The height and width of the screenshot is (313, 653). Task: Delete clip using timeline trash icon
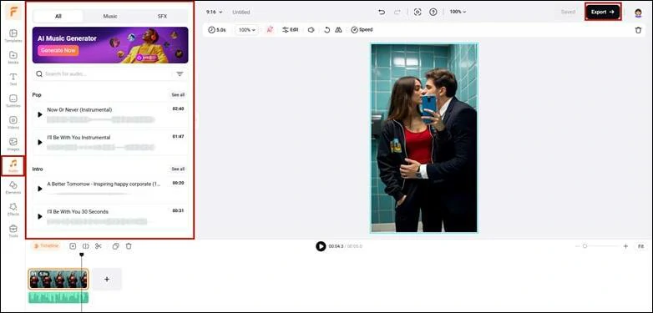(x=129, y=246)
